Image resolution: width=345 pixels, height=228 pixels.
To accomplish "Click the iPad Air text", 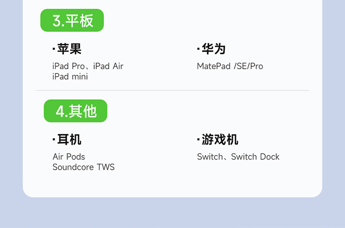I will click(108, 66).
